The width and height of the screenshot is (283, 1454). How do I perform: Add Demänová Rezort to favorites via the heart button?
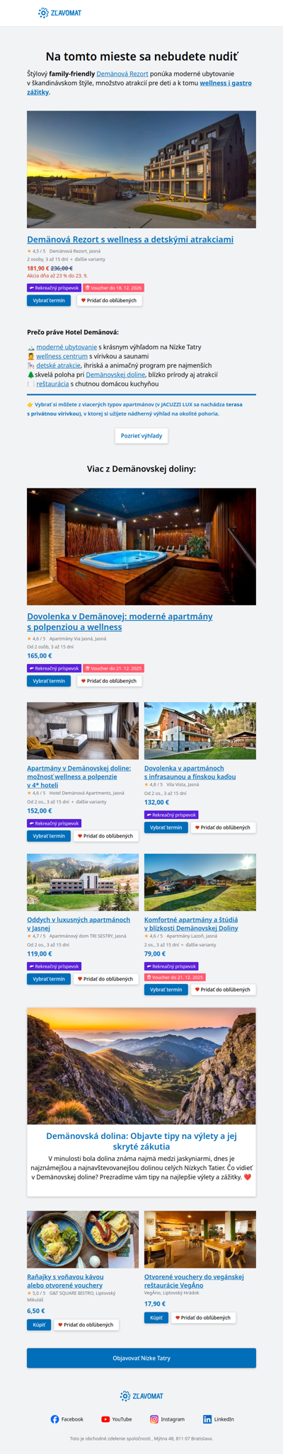pos(110,300)
